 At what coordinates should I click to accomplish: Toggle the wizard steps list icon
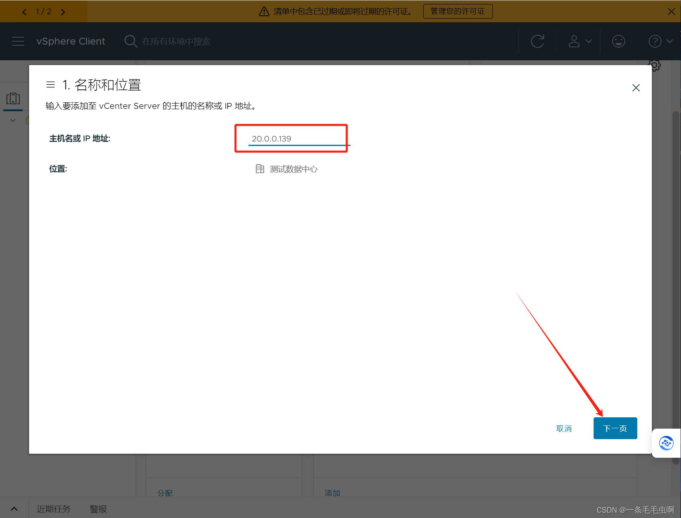pos(51,85)
